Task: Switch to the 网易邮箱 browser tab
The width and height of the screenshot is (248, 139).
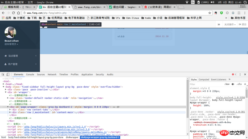Action: [x=160, y=7]
